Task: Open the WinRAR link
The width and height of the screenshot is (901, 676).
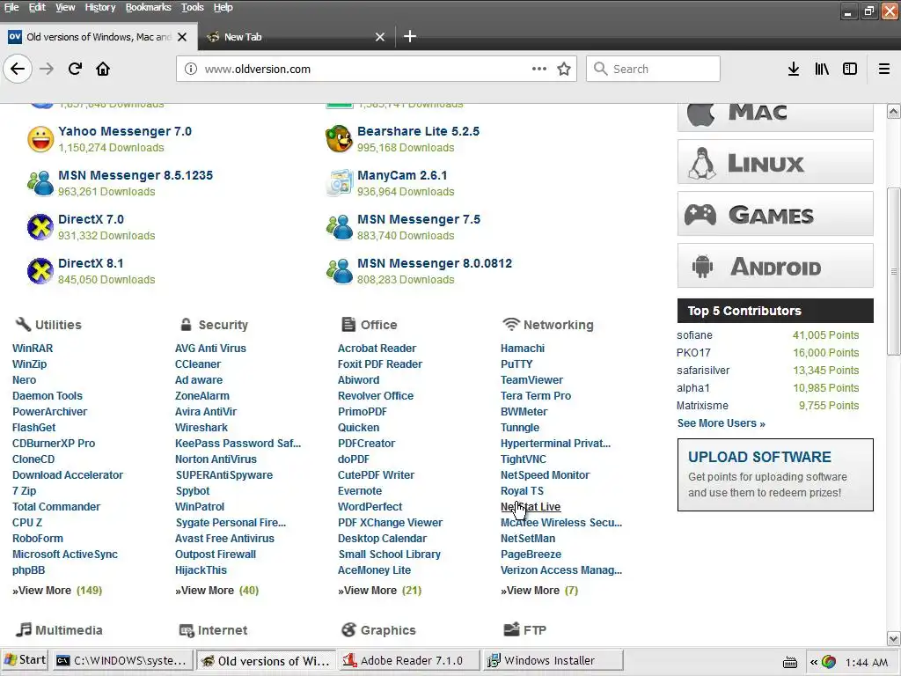Action: pos(33,349)
